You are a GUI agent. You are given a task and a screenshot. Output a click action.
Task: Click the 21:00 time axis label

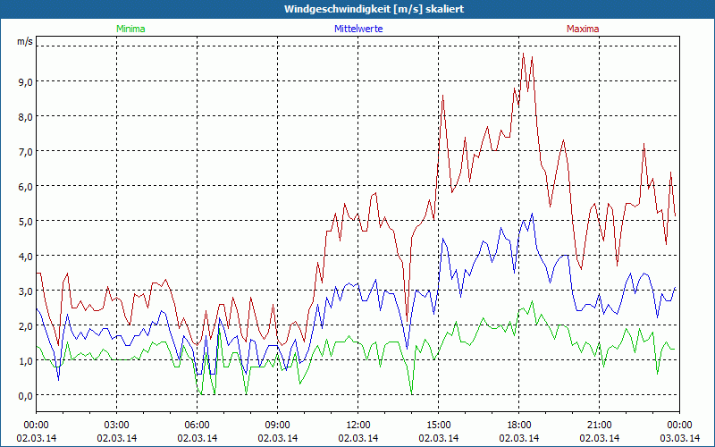pyautogui.click(x=600, y=425)
